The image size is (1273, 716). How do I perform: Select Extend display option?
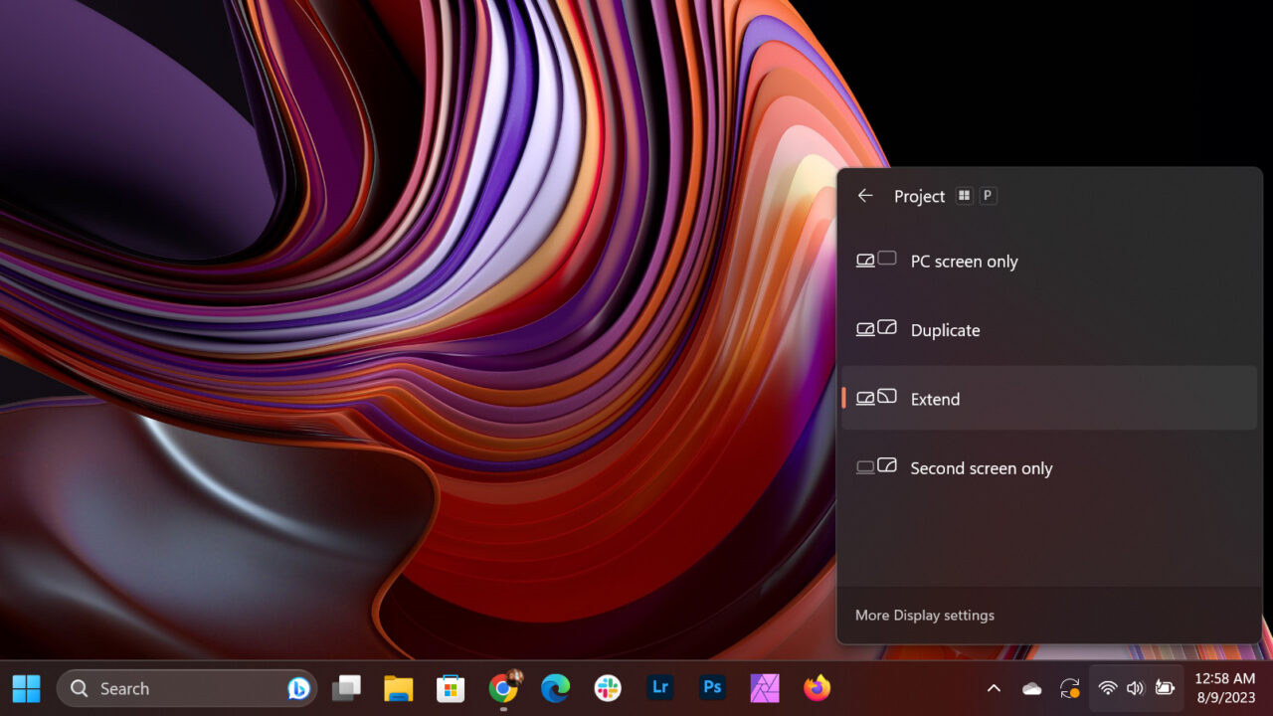click(935, 399)
